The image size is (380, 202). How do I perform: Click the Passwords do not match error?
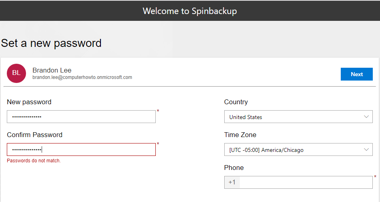pyautogui.click(x=34, y=161)
